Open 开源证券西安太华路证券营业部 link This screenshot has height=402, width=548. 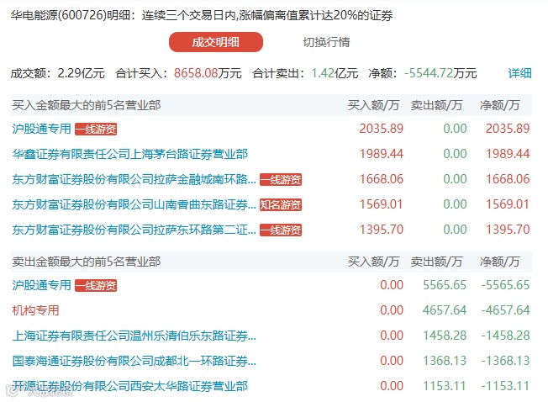pyautogui.click(x=130, y=386)
